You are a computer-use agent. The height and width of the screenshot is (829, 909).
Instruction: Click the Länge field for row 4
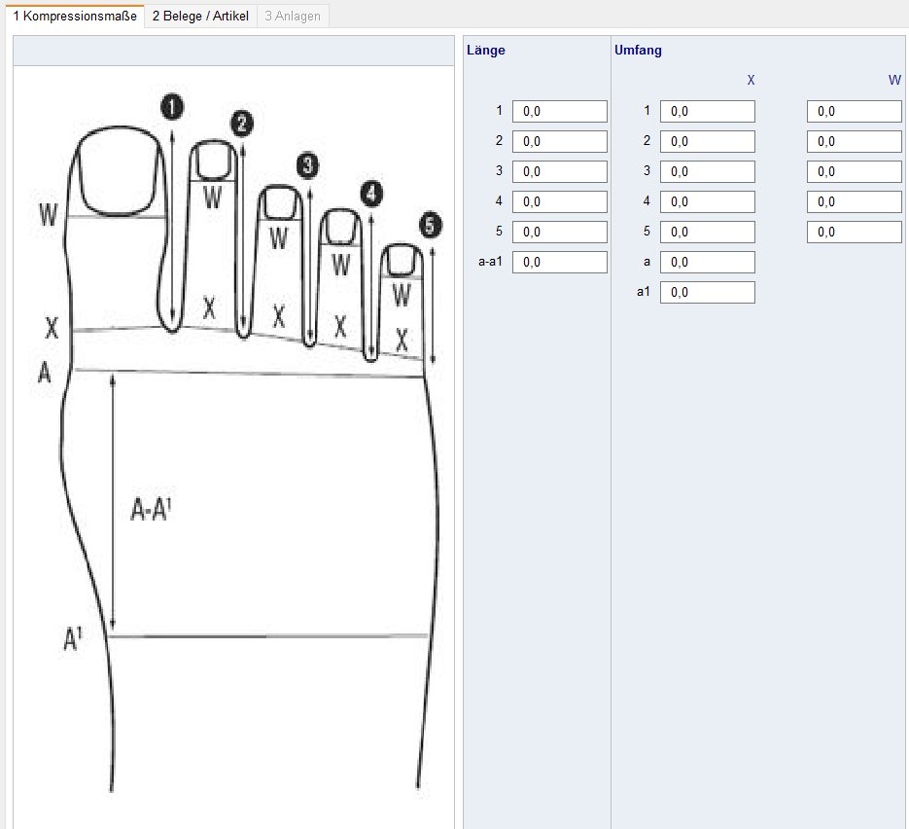[x=560, y=202]
